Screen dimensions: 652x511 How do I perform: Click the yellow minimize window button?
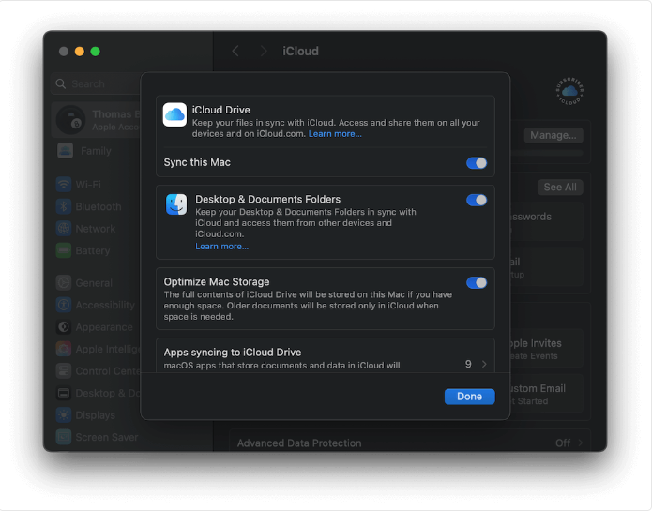click(x=80, y=51)
